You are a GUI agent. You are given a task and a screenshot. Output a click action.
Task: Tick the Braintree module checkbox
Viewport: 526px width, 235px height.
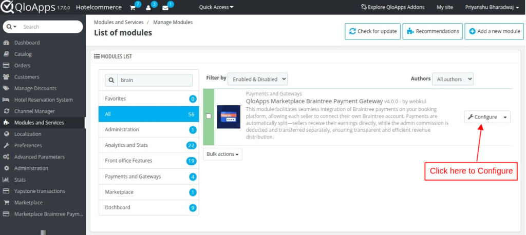coord(209,116)
